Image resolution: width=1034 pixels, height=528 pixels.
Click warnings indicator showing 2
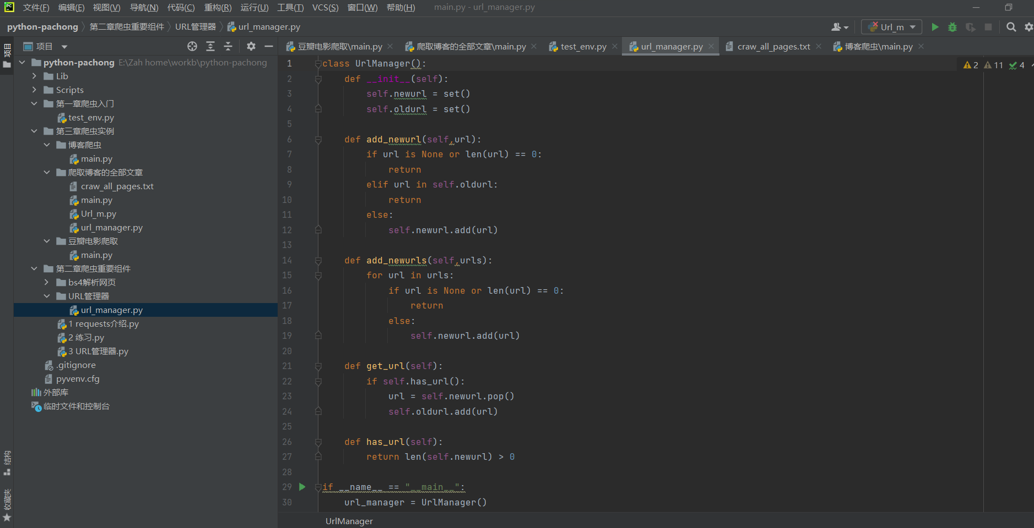tap(971, 65)
